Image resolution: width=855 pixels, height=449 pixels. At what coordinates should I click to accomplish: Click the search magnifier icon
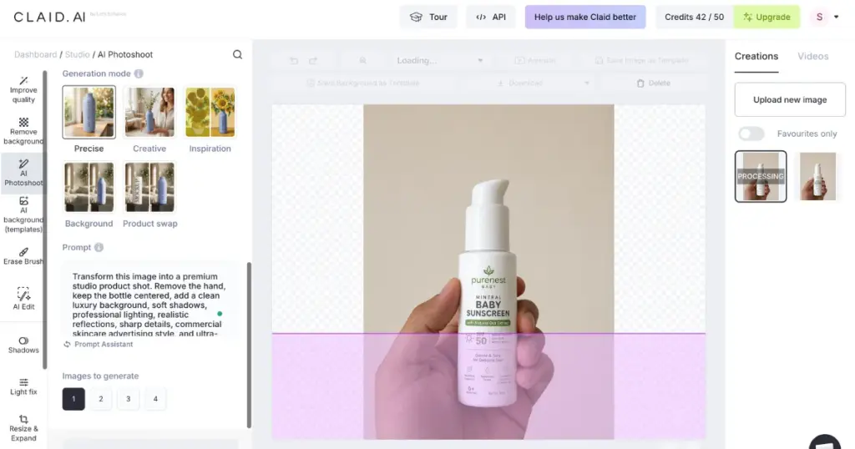(x=237, y=54)
